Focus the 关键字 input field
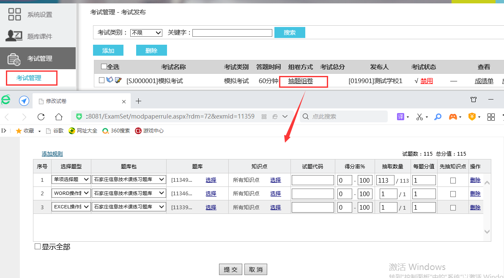This screenshot has height=278, width=504. click(233, 33)
